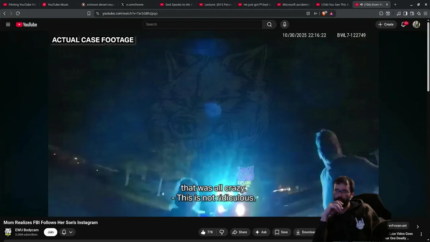
Task: Open options for the suggested video
Action: coord(421,234)
